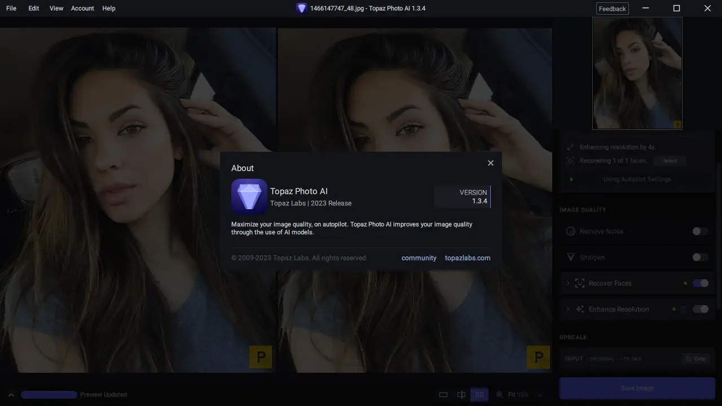Click the copyright notice text

298,258
